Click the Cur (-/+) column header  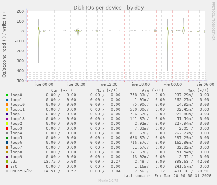click(x=62, y=90)
